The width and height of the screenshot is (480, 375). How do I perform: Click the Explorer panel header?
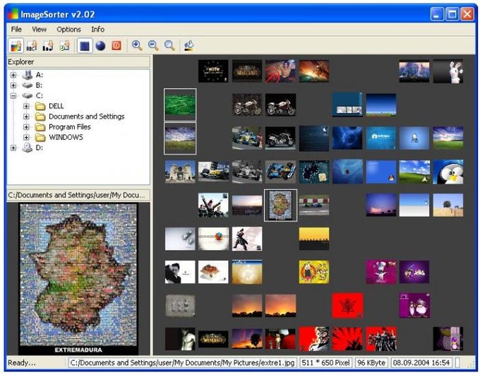click(x=78, y=62)
